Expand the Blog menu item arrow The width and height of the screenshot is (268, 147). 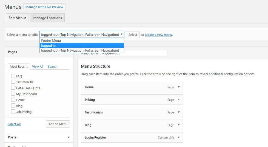click(x=179, y=125)
